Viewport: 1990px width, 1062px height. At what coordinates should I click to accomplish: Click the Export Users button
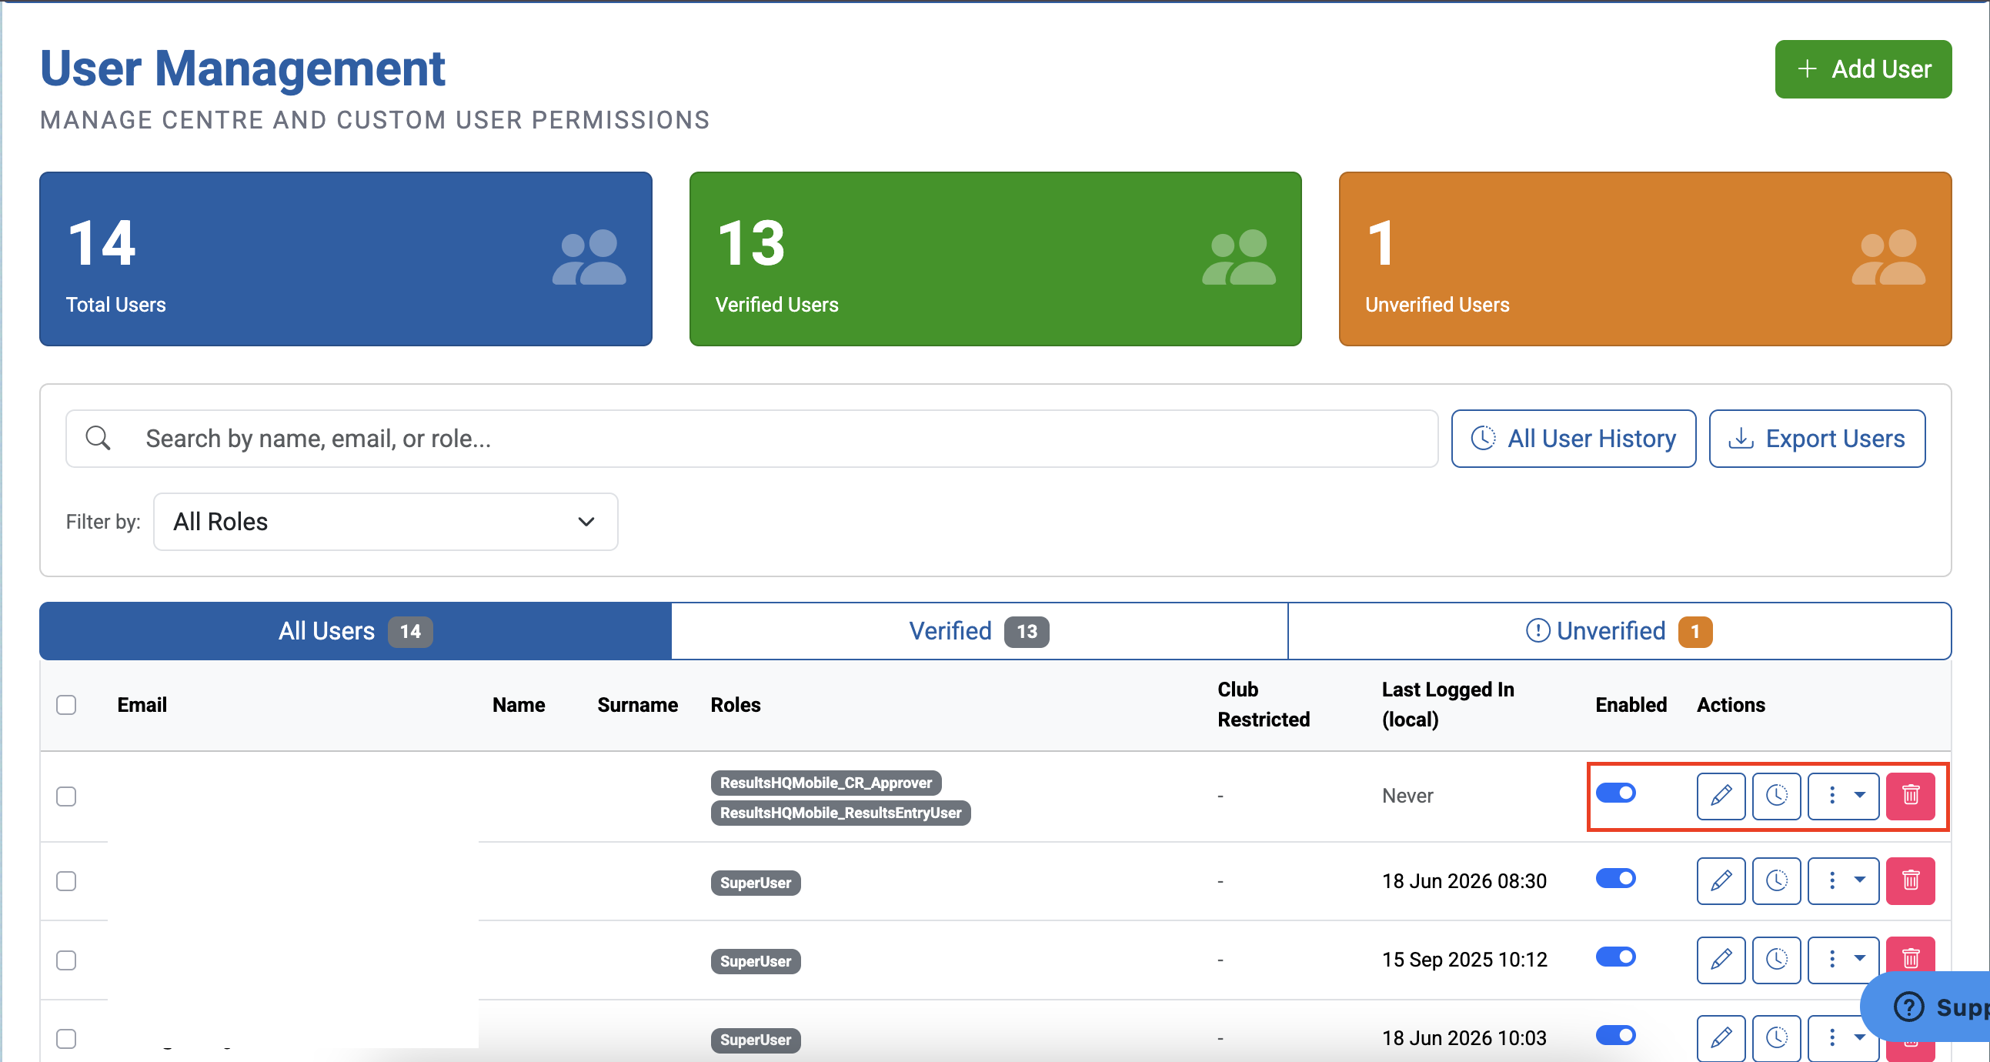coord(1816,438)
